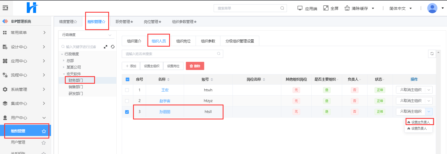447x154 pixels.
Task: Favorite 组织管理 with sidebar star
Action: [44, 131]
